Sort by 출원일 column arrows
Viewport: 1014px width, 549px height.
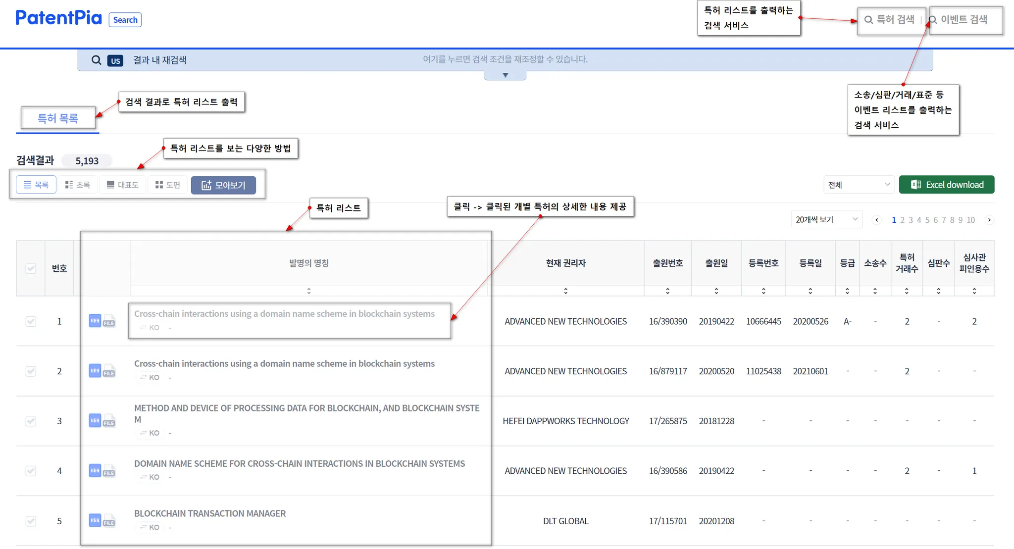[716, 291]
